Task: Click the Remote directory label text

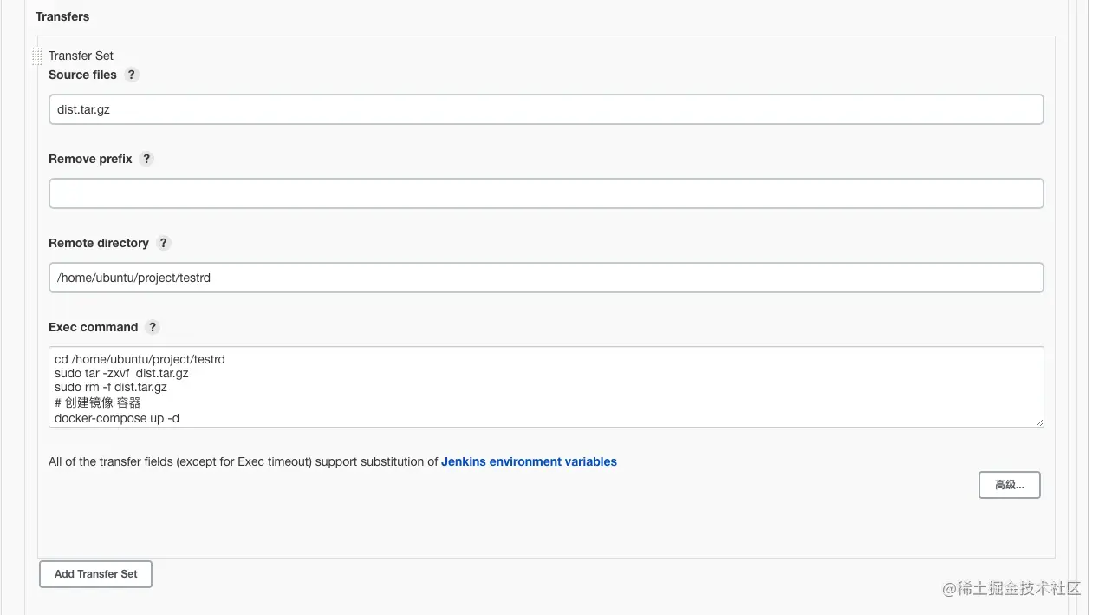Action: pos(99,243)
